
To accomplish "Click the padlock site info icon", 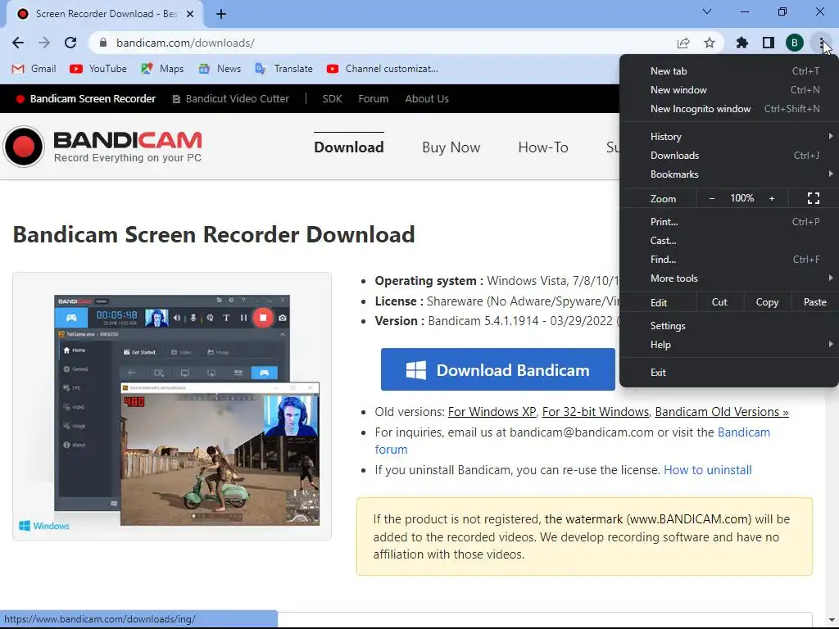I will click(x=103, y=43).
